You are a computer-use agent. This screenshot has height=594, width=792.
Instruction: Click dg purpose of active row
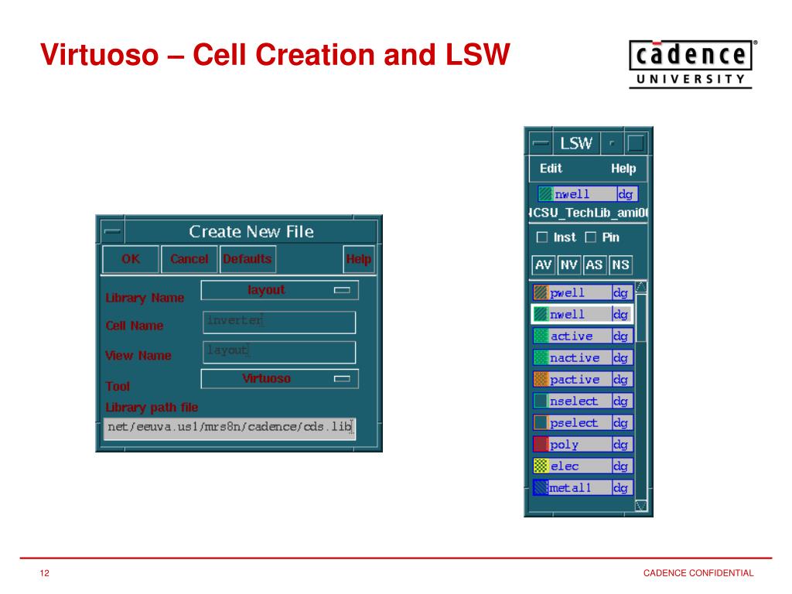pyautogui.click(x=621, y=336)
